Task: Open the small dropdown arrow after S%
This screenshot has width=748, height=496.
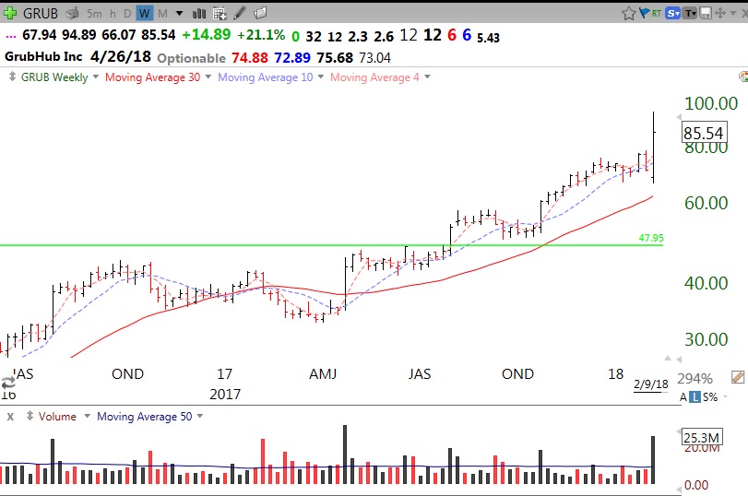Action: click(x=726, y=396)
